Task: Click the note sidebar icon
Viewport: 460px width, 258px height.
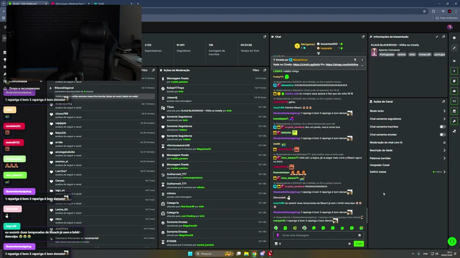Action: click(x=454, y=81)
